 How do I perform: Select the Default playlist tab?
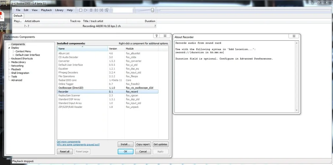[x=18, y=16]
